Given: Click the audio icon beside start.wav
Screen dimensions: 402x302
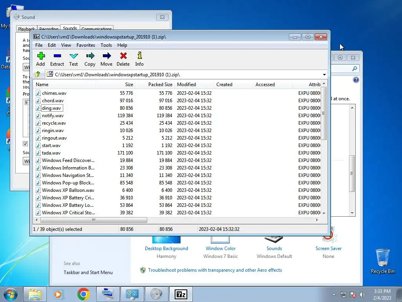Looking at the screenshot, I should [38, 145].
